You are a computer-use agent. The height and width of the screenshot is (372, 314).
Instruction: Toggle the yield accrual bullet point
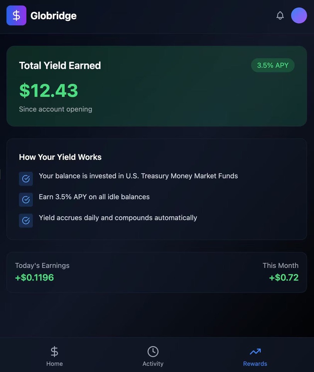(118, 218)
